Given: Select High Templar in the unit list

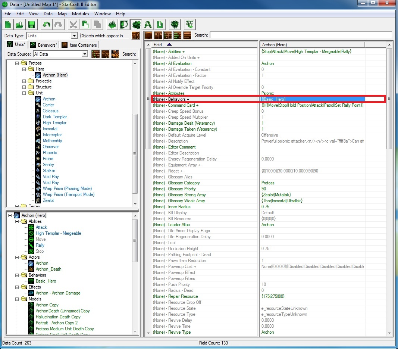Looking at the screenshot, I should [54, 123].
